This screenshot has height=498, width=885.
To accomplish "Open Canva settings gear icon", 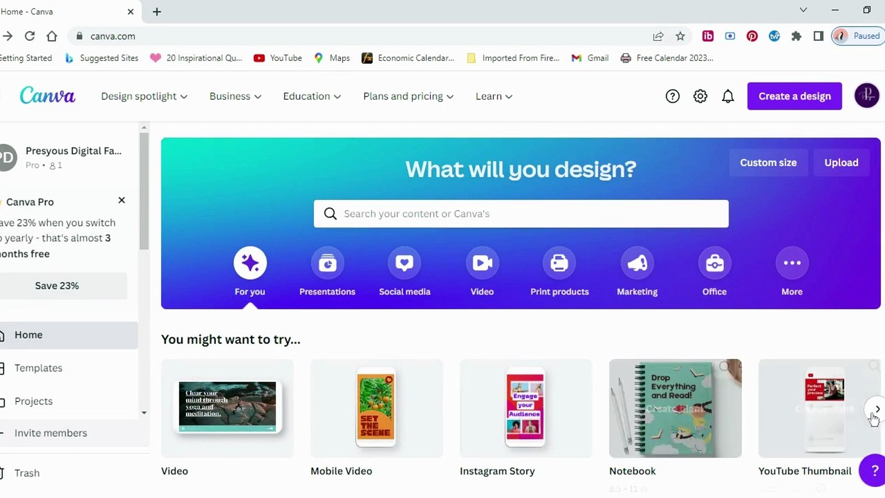I will (700, 96).
